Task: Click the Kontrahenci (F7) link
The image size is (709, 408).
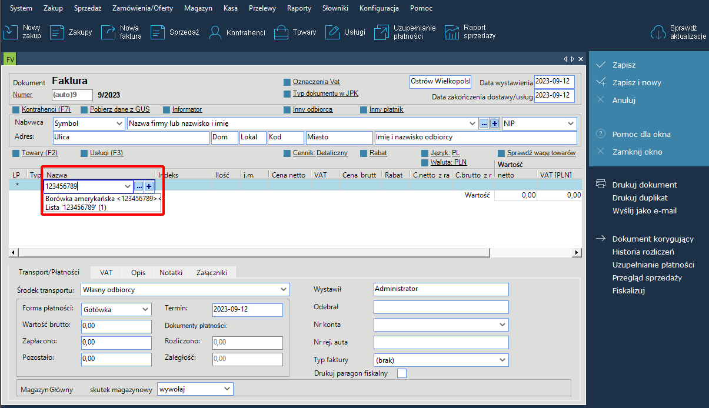Action: point(46,109)
